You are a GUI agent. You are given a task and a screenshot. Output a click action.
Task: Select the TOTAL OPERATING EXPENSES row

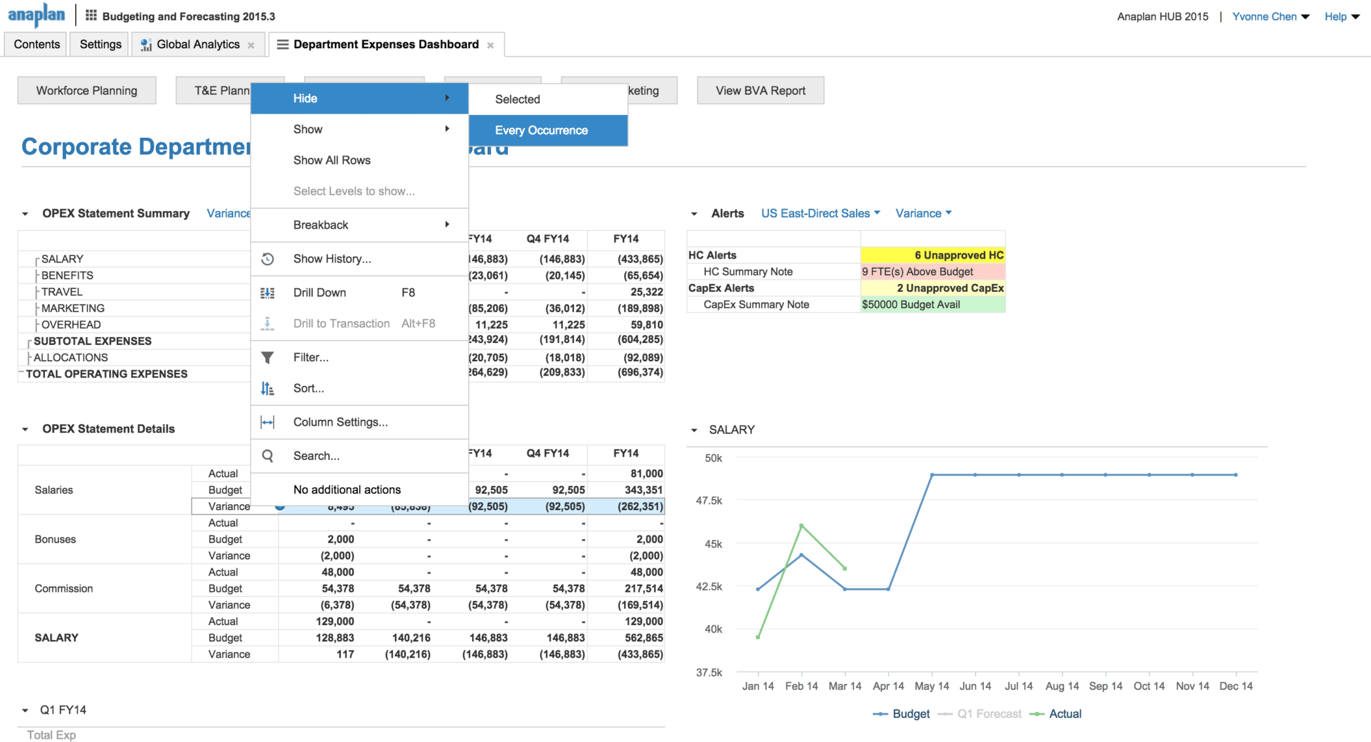click(106, 374)
